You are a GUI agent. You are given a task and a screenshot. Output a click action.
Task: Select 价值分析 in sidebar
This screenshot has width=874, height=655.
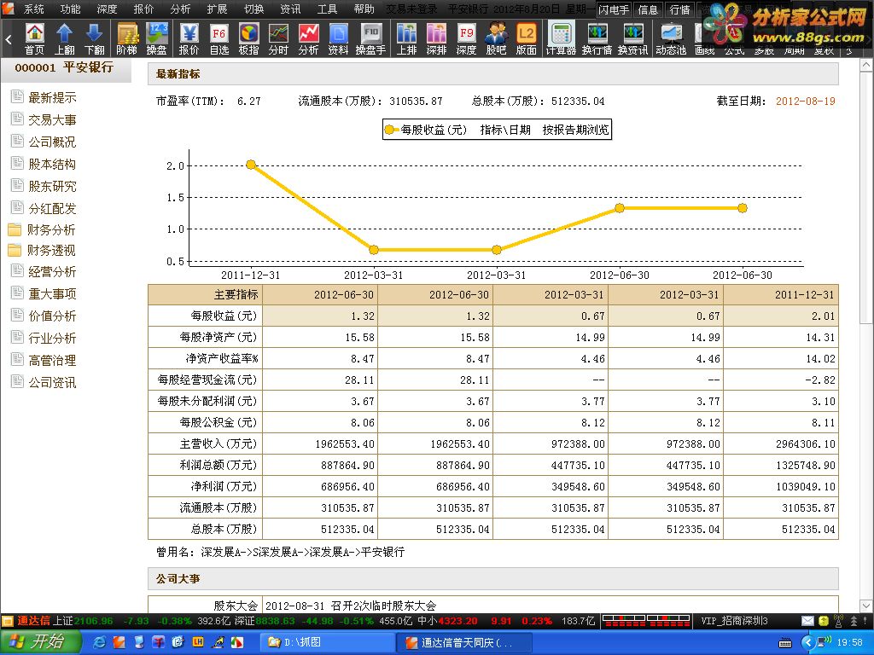(x=52, y=316)
